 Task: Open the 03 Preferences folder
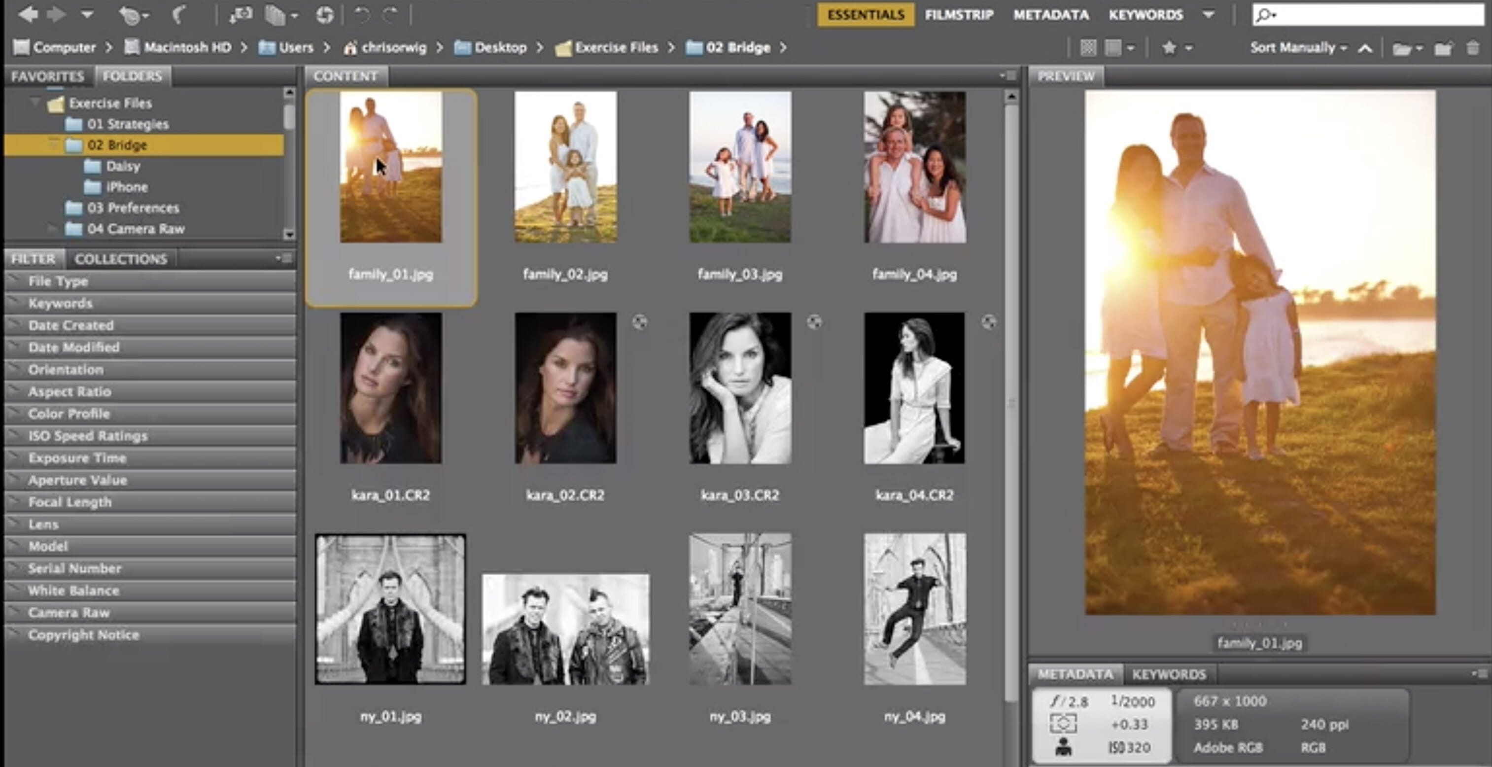pos(122,208)
